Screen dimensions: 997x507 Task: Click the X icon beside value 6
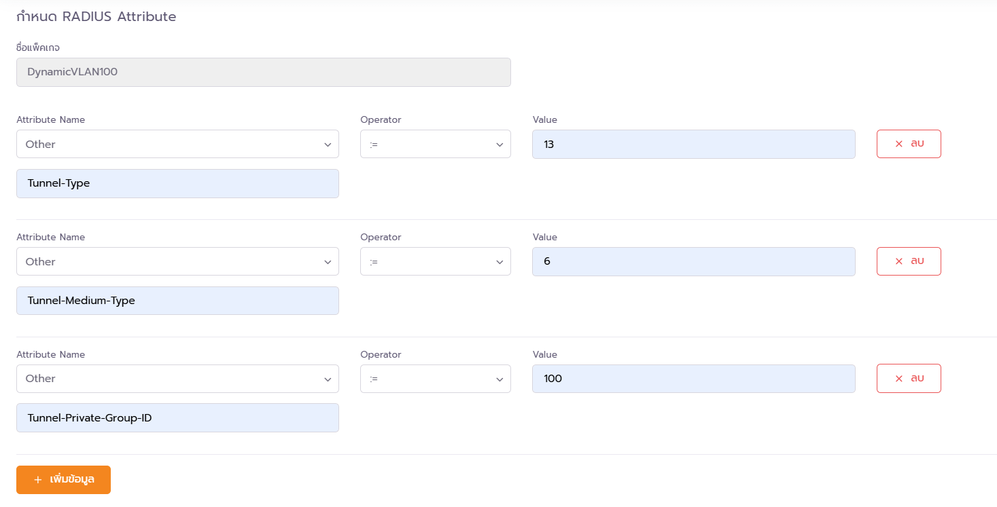[x=898, y=261]
